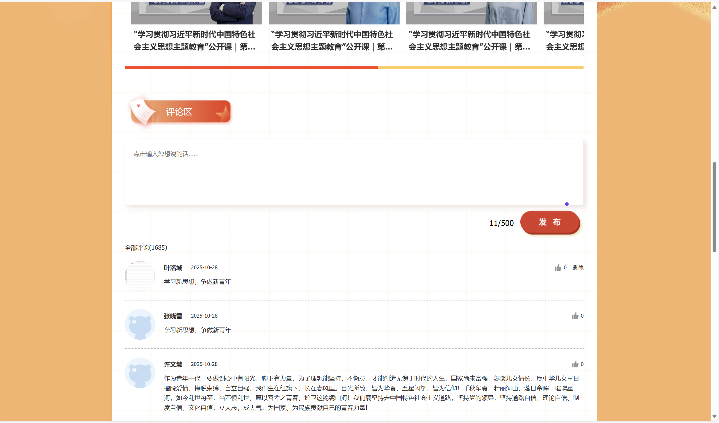
Task: Delete the 叶洛城 comment
Action: point(578,268)
